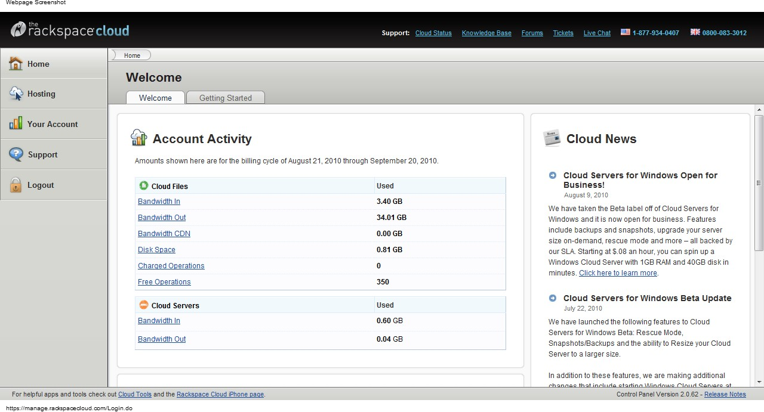The width and height of the screenshot is (764, 412).
Task: Click the Logout padlock icon
Action: pyautogui.click(x=16, y=185)
